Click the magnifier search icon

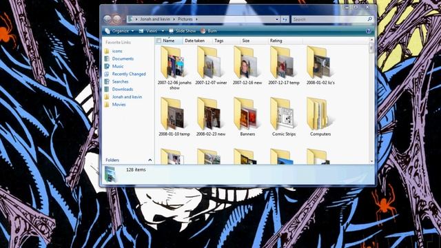pyautogui.click(x=370, y=19)
